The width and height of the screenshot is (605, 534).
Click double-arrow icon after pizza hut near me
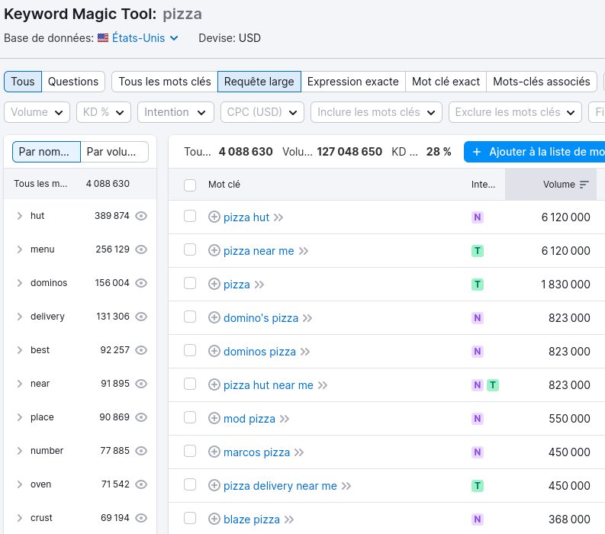(x=323, y=385)
